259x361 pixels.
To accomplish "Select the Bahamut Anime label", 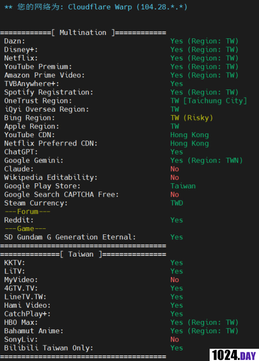I will [x=34, y=331].
